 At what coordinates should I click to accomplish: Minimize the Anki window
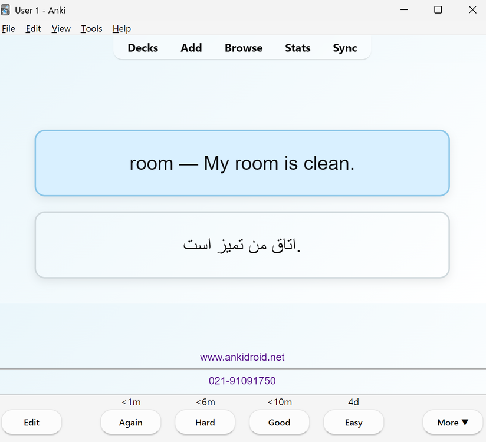click(x=404, y=10)
